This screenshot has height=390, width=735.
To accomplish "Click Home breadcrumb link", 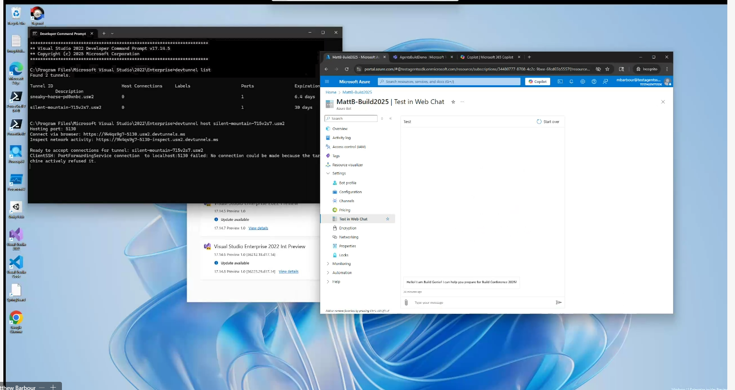I will click(x=331, y=92).
